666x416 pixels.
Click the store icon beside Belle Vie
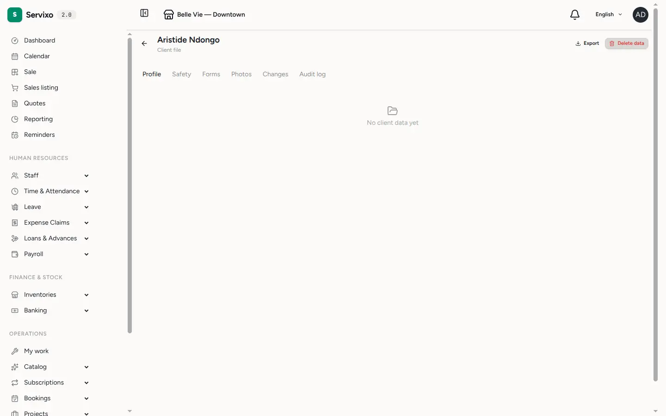click(x=169, y=15)
